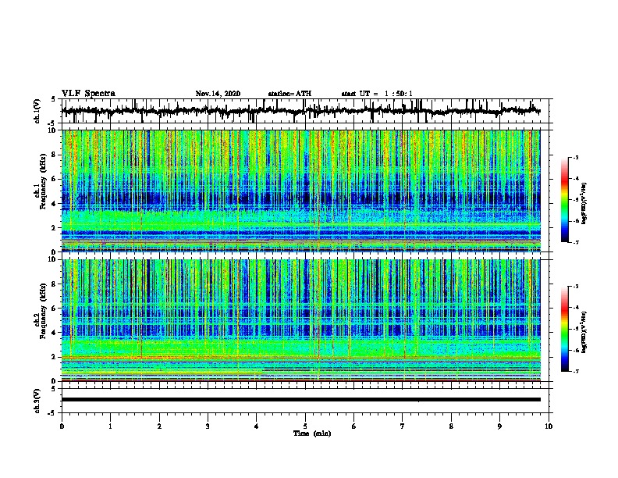Image resolution: width=618 pixels, height=478 pixels.
Task: Click the "2" tick on the time axis
Action: coord(159,426)
